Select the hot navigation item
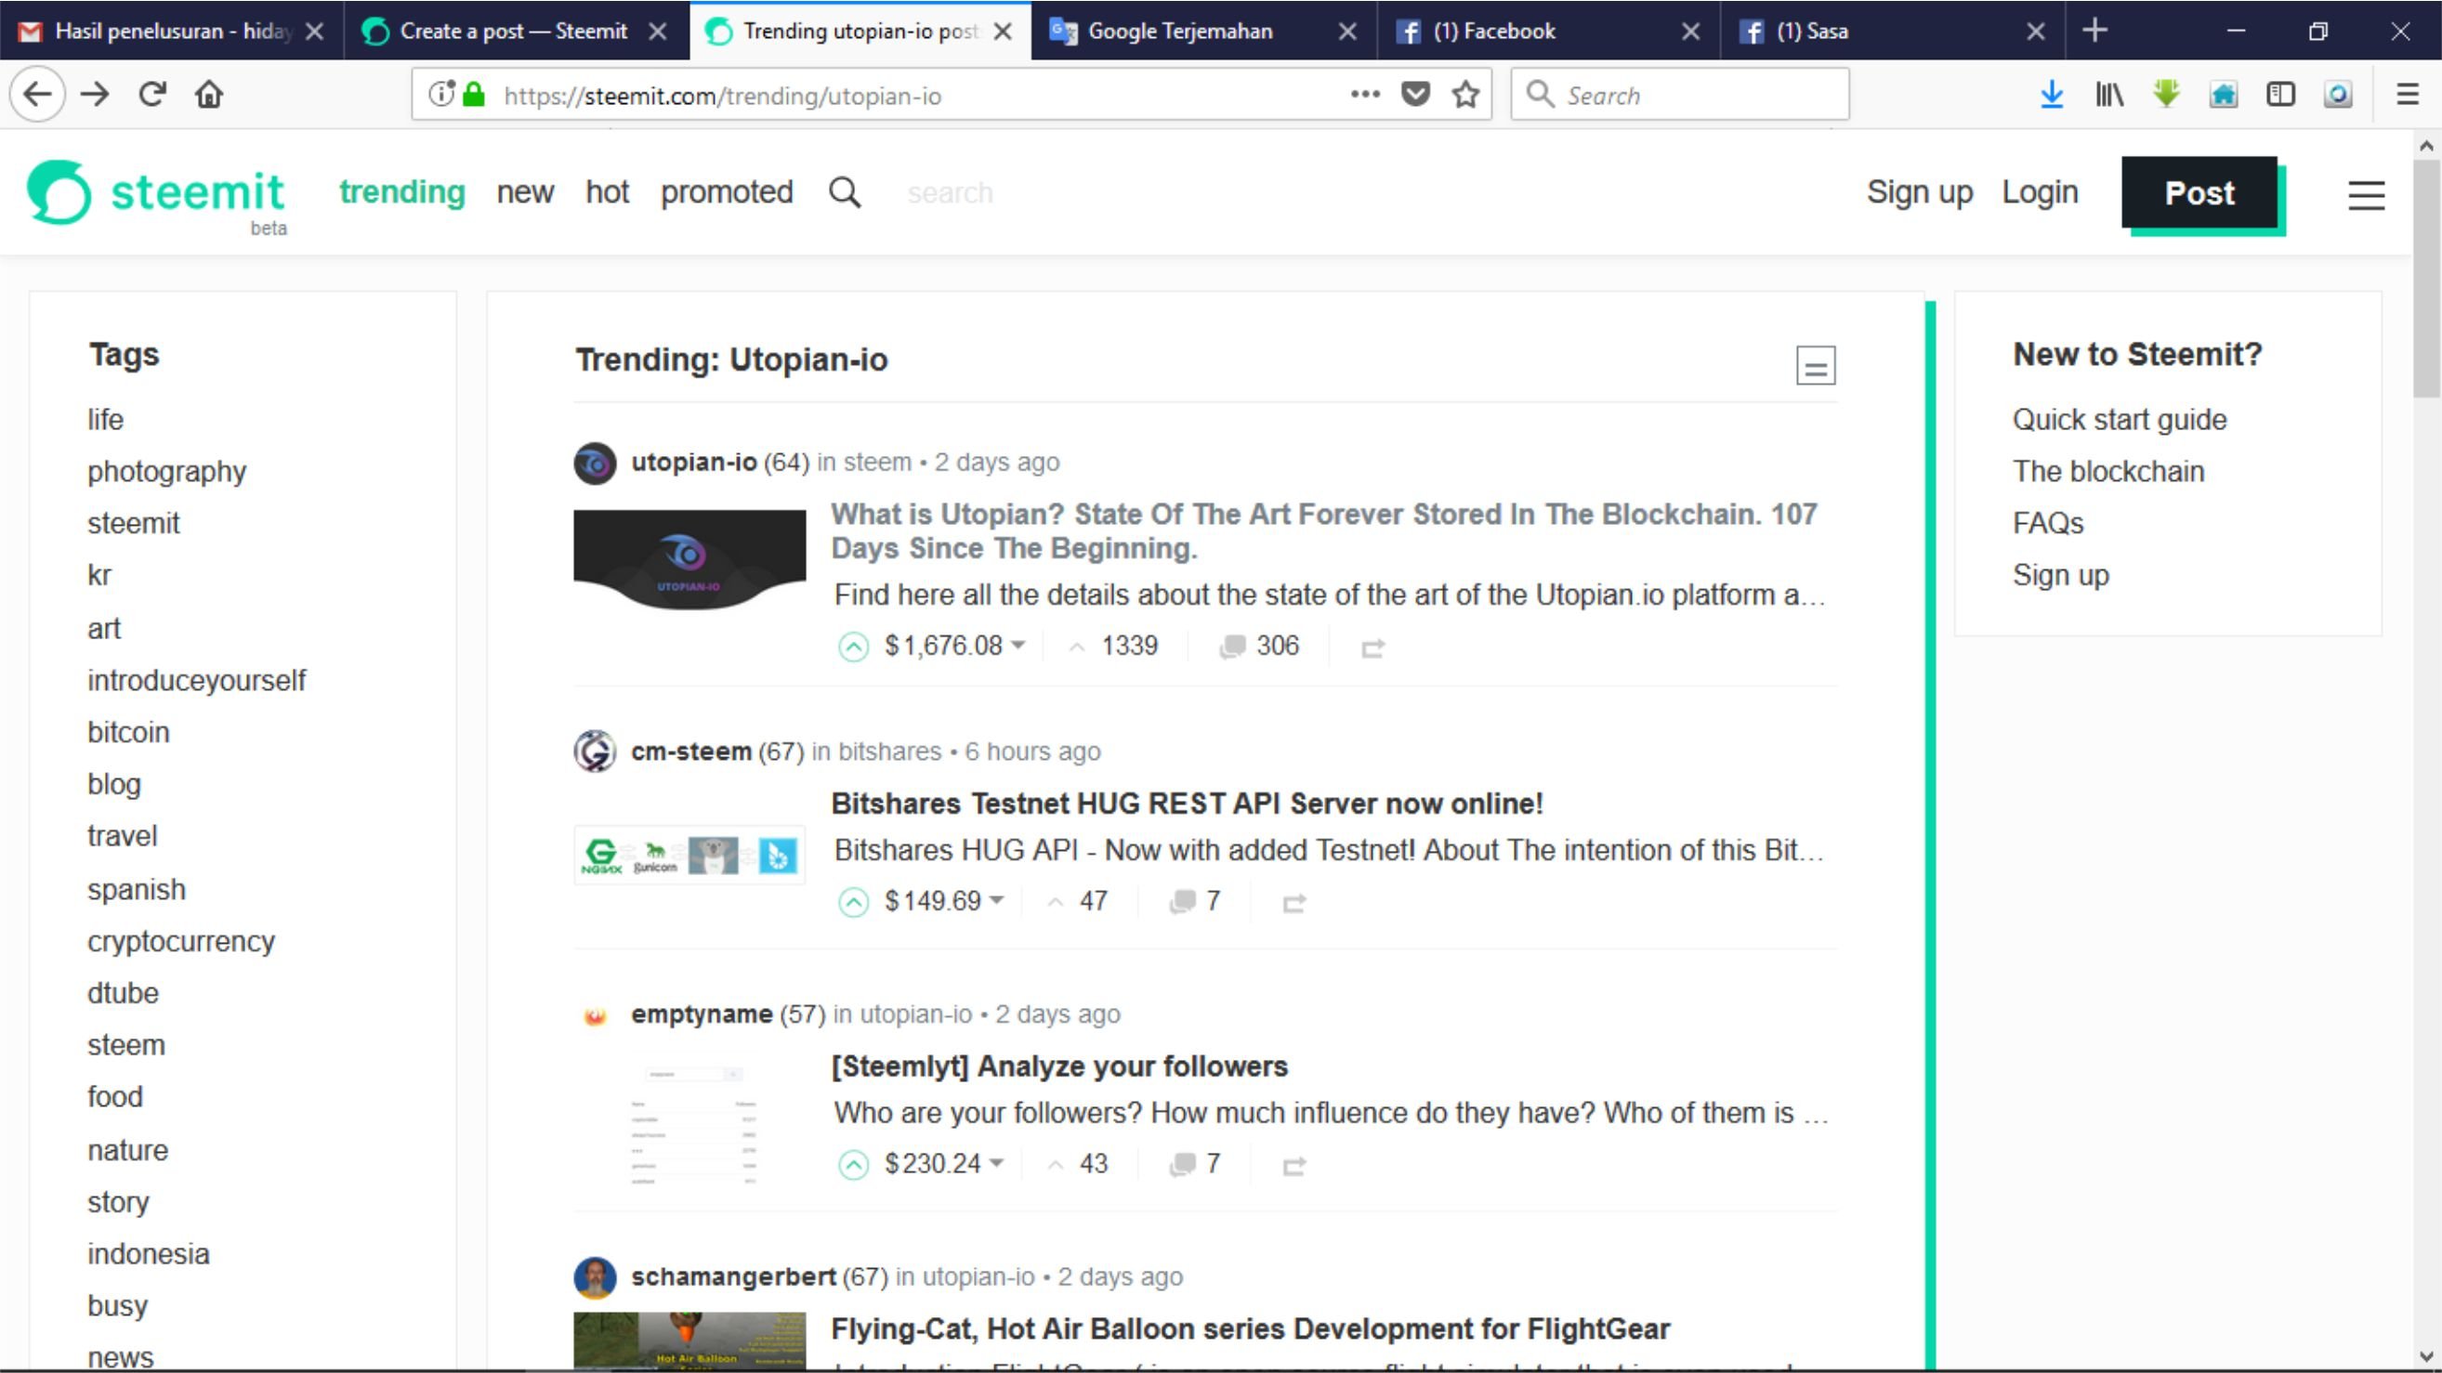 [x=607, y=192]
